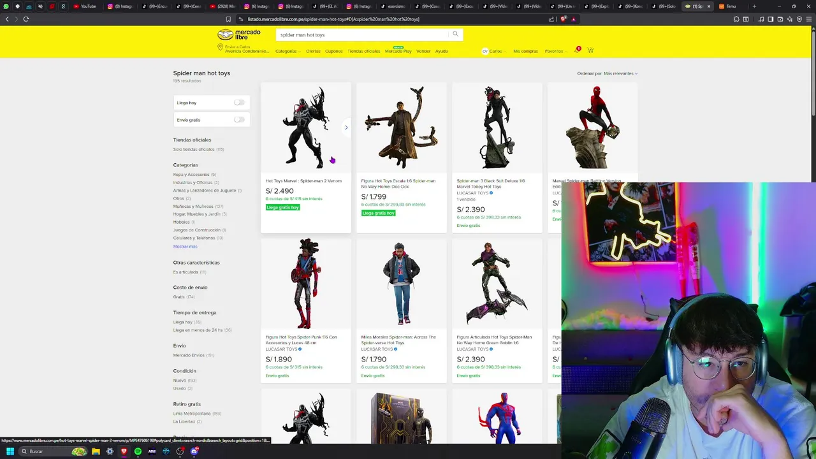Toggle the Llega hoy switch
This screenshot has height=459, width=816.
[x=239, y=102]
